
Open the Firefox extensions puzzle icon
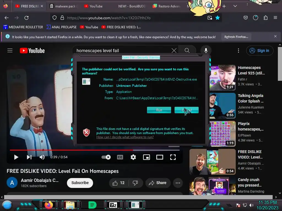(265, 18)
